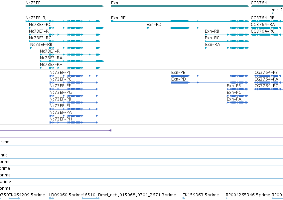Screen dimensions: 283x200
Task: Select the Nc73EF gene bar
Action: (65, 6)
